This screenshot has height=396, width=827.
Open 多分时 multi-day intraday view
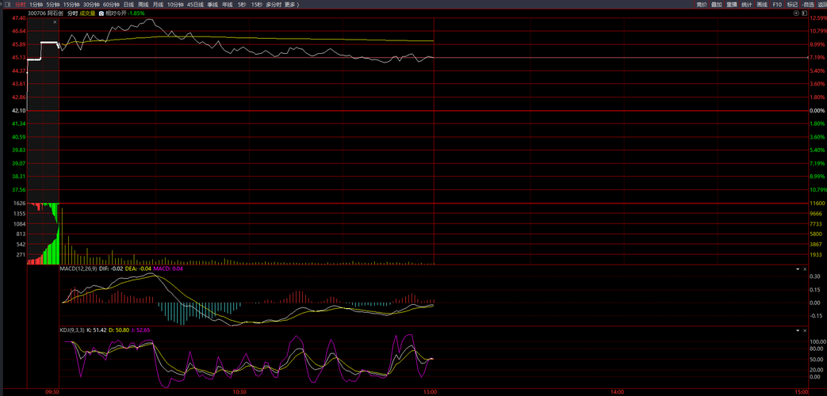pos(274,4)
